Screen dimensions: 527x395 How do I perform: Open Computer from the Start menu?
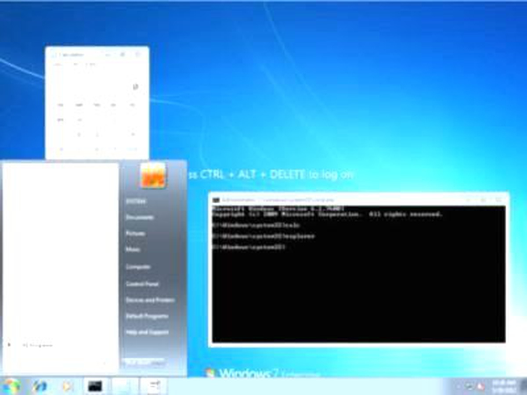(x=138, y=266)
